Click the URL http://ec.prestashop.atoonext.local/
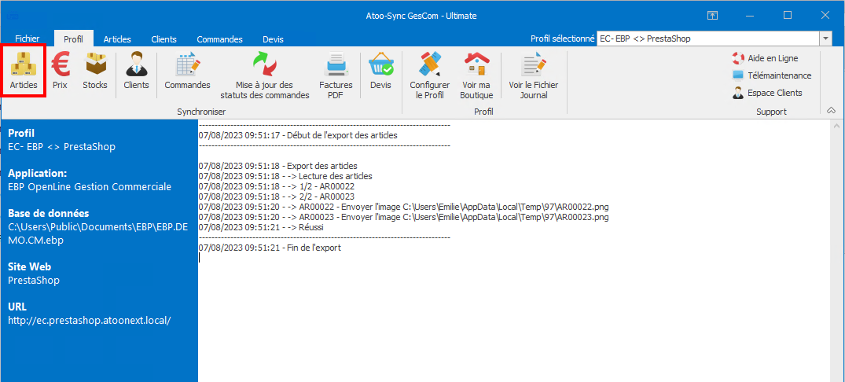 90,320
